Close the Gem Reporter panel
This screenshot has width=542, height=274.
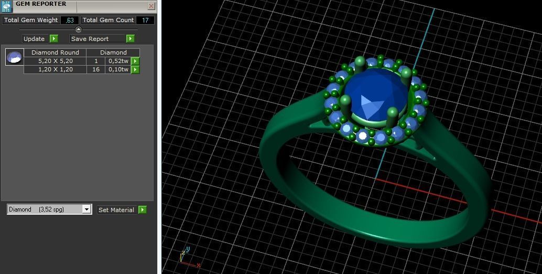point(151,6)
